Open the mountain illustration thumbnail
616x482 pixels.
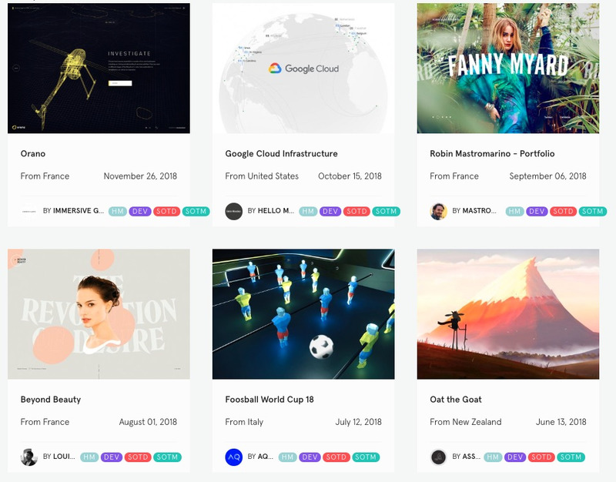pyautogui.click(x=508, y=314)
